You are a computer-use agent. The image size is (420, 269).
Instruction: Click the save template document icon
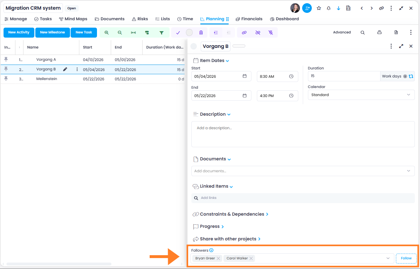348,8
